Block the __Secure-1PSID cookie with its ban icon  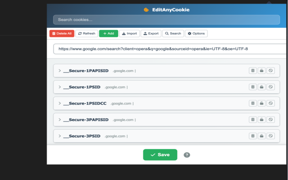click(x=270, y=87)
